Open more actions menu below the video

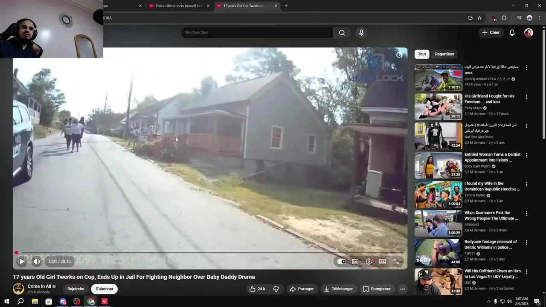tap(402, 289)
